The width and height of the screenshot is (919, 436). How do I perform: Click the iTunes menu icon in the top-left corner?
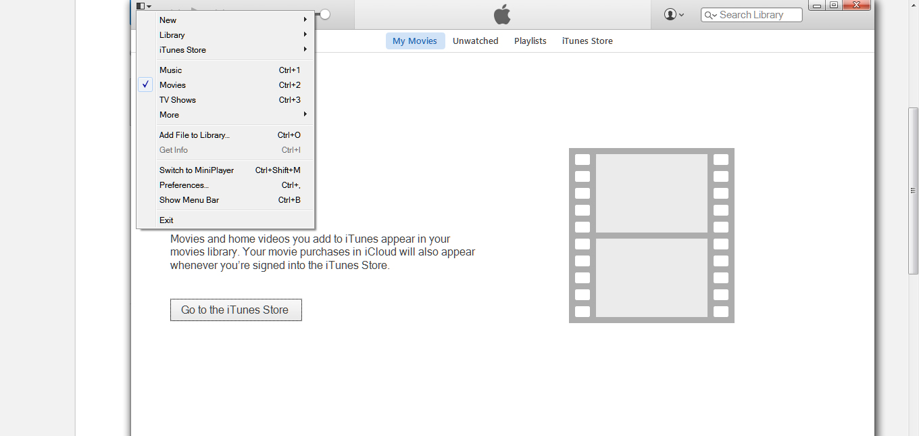(x=143, y=6)
